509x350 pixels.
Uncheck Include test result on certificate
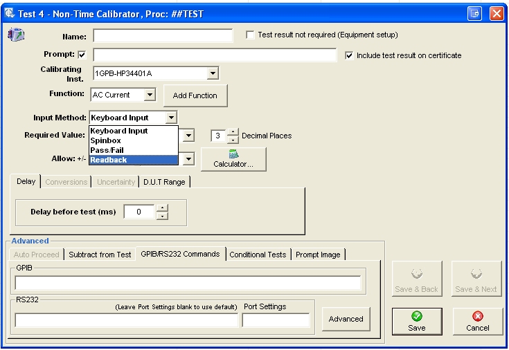349,55
